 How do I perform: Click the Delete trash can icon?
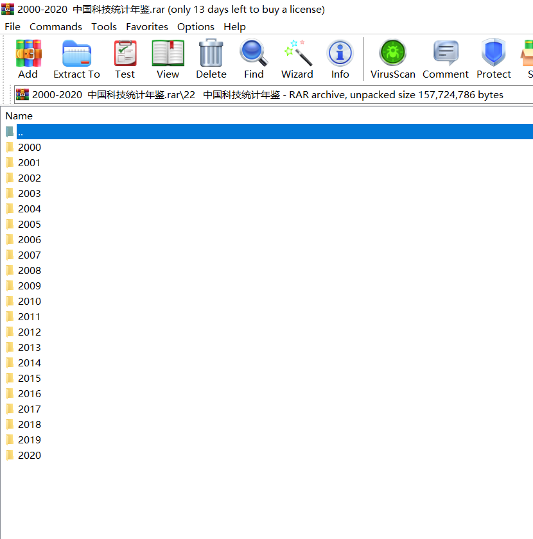pyautogui.click(x=211, y=53)
